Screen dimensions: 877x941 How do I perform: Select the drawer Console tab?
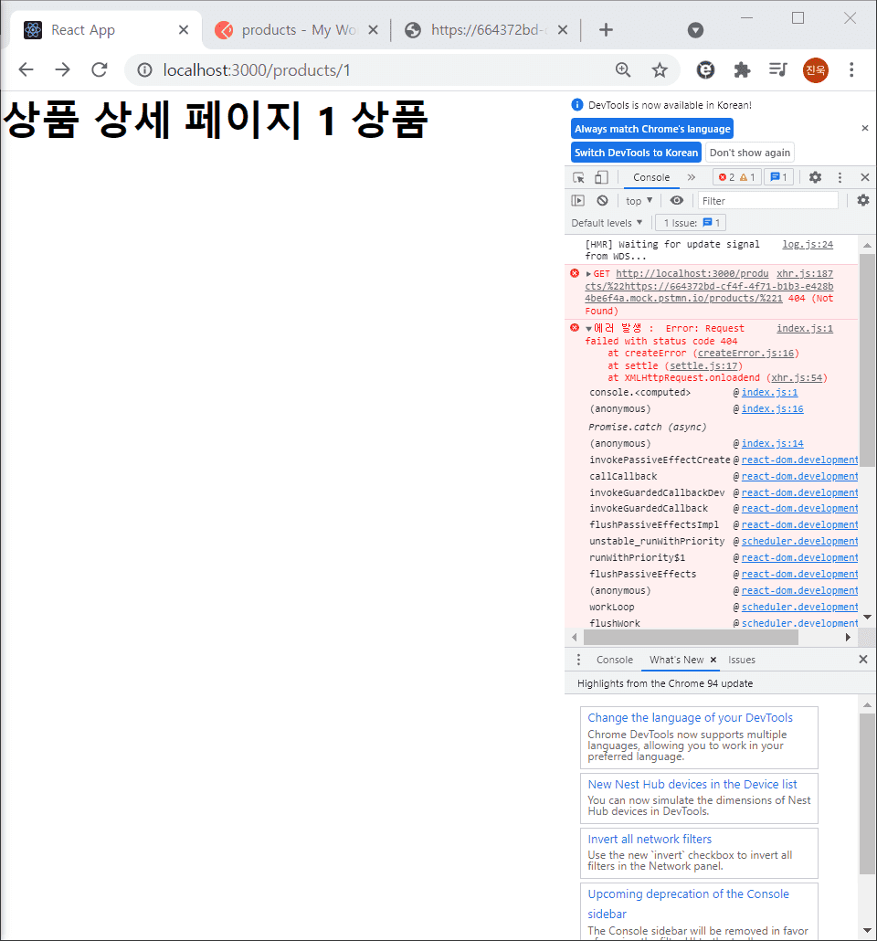614,661
